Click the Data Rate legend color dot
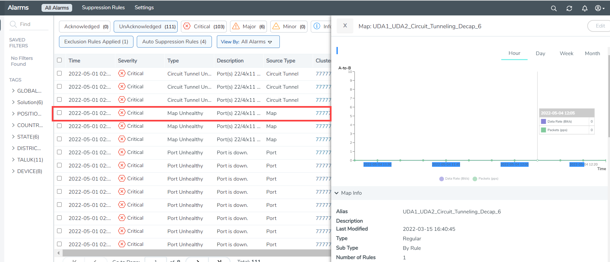Screen dimensions: 610x262 tap(441, 179)
